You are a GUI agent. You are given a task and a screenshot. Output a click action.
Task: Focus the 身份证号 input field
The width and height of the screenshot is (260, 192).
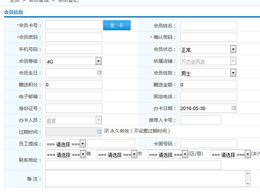74,108
